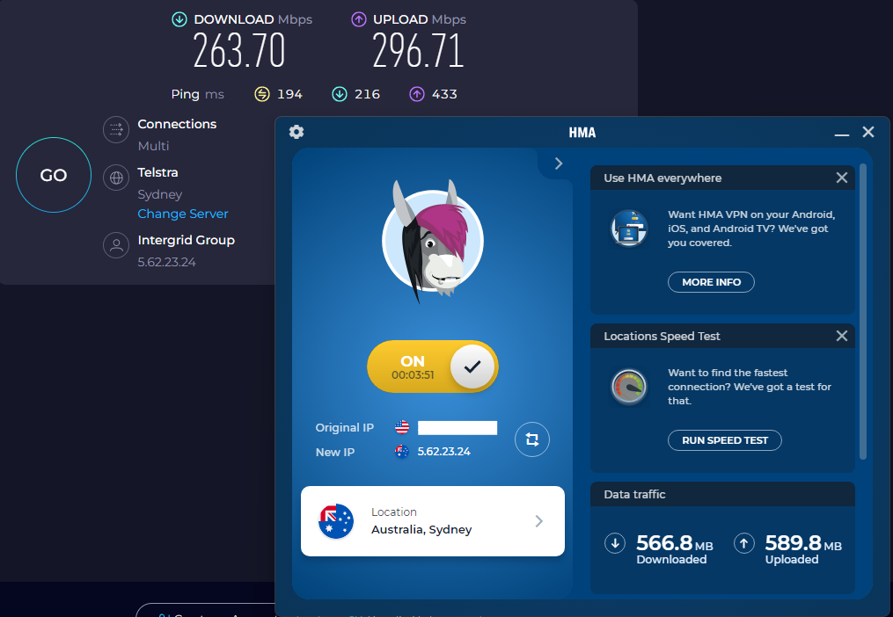This screenshot has width=893, height=617.
Task: Click the upload ping icon showing 433
Action: [417, 94]
